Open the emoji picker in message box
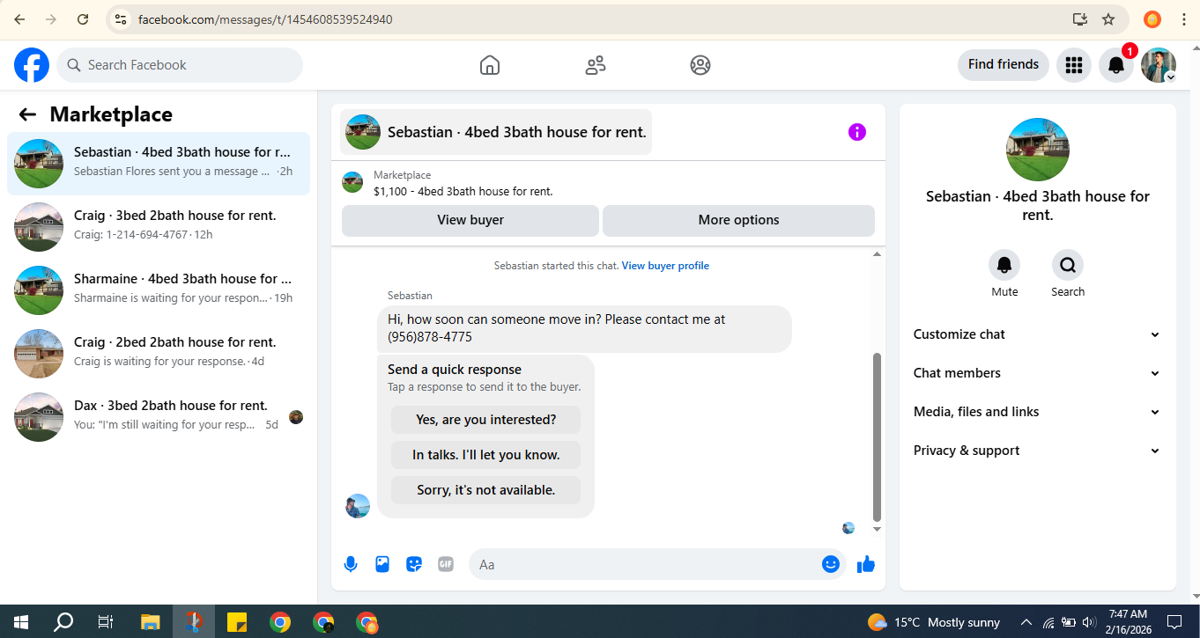Image resolution: width=1200 pixels, height=638 pixels. (831, 564)
